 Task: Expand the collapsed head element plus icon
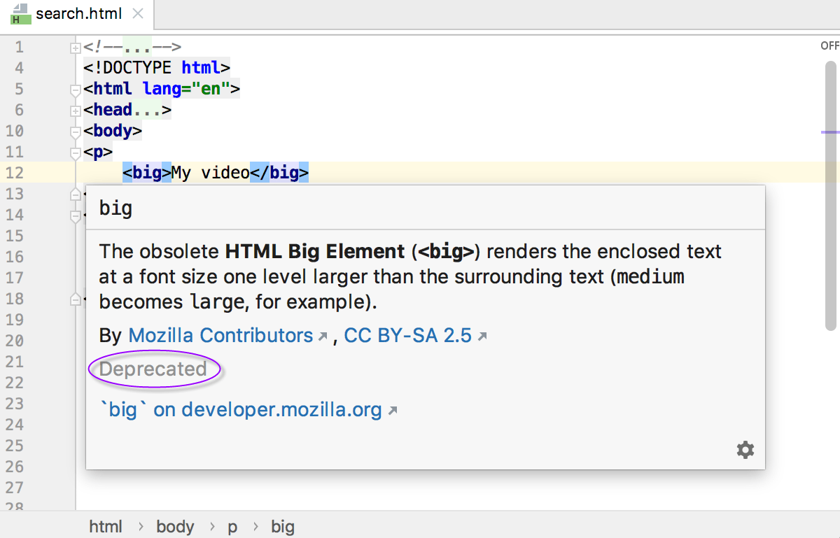click(x=75, y=110)
